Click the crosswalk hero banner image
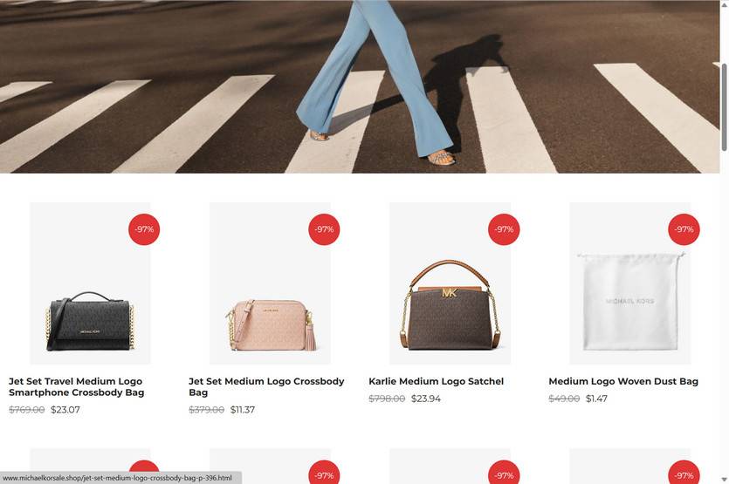This screenshot has width=729, height=484. tap(360, 86)
